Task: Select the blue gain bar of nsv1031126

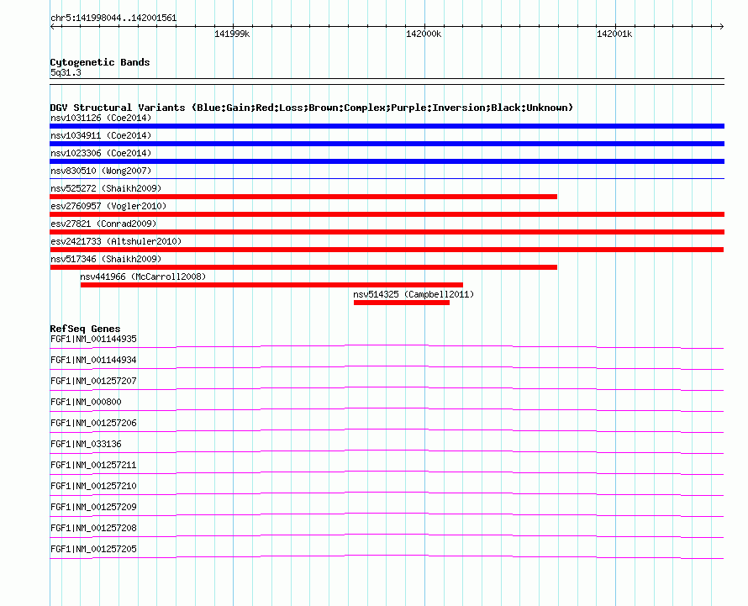Action: coord(387,126)
